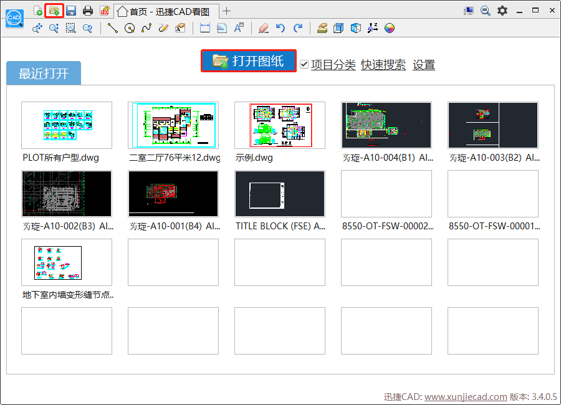Select the circle drawing tool

(x=130, y=28)
